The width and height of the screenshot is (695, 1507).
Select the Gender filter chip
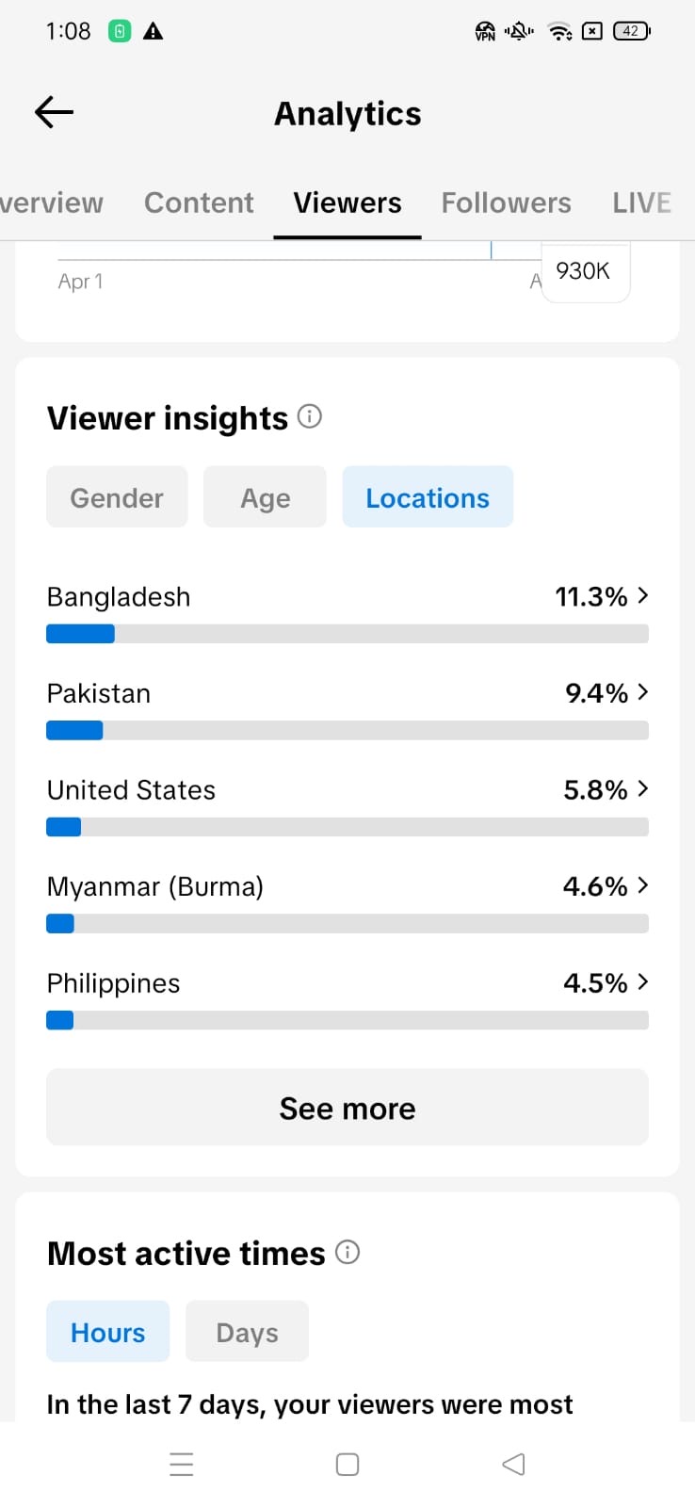tap(117, 497)
